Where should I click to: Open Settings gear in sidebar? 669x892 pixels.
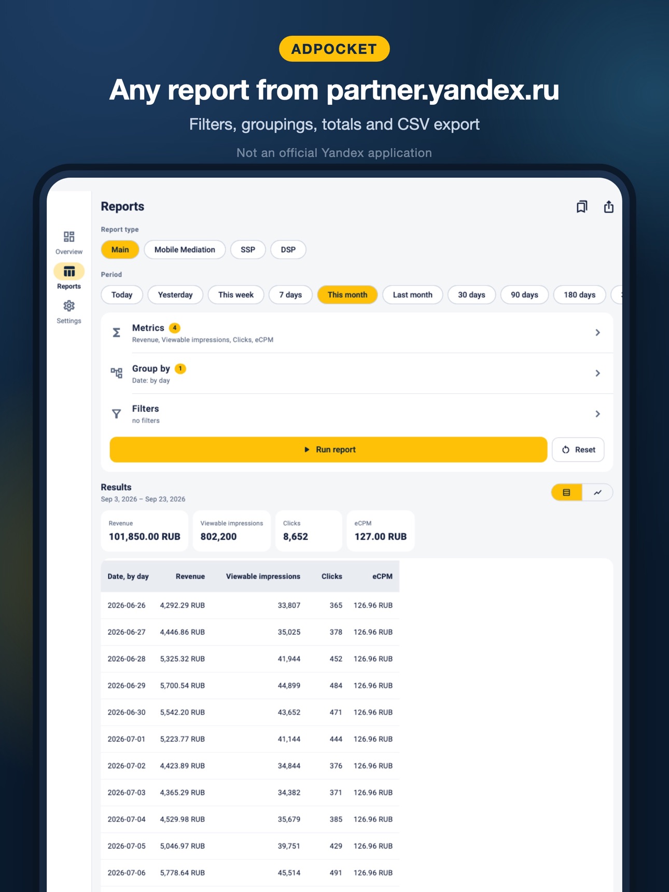point(69,306)
